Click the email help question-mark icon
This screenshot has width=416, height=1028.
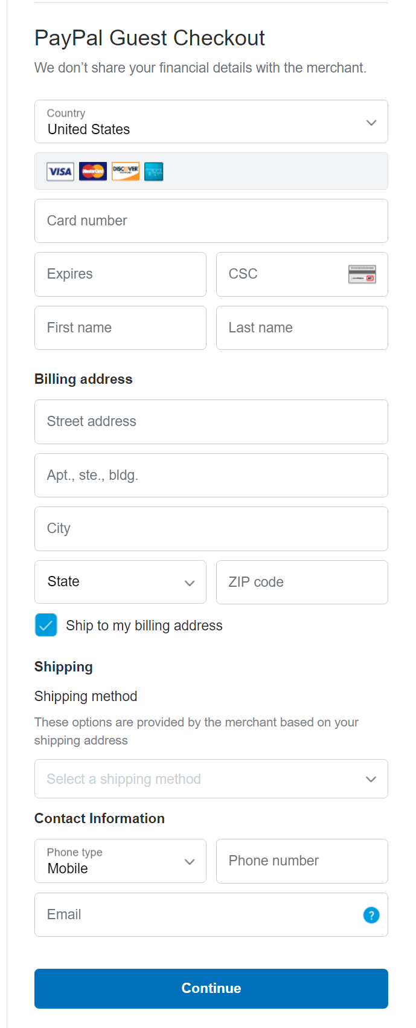(x=371, y=915)
